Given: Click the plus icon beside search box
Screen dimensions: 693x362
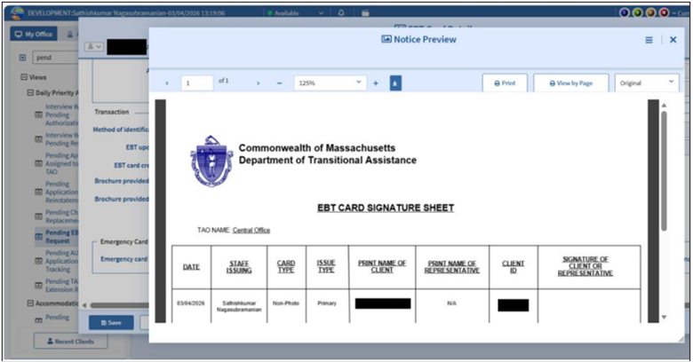Looking at the screenshot, I should 22,58.
